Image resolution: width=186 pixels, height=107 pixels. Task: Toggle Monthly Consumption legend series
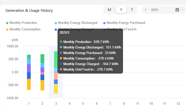[x=25, y=29]
